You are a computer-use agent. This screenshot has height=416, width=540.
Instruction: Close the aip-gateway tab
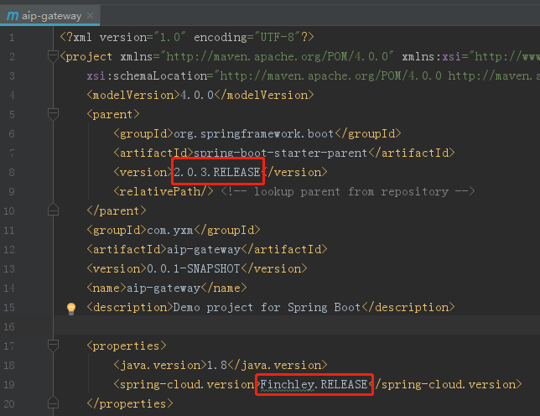pos(91,15)
